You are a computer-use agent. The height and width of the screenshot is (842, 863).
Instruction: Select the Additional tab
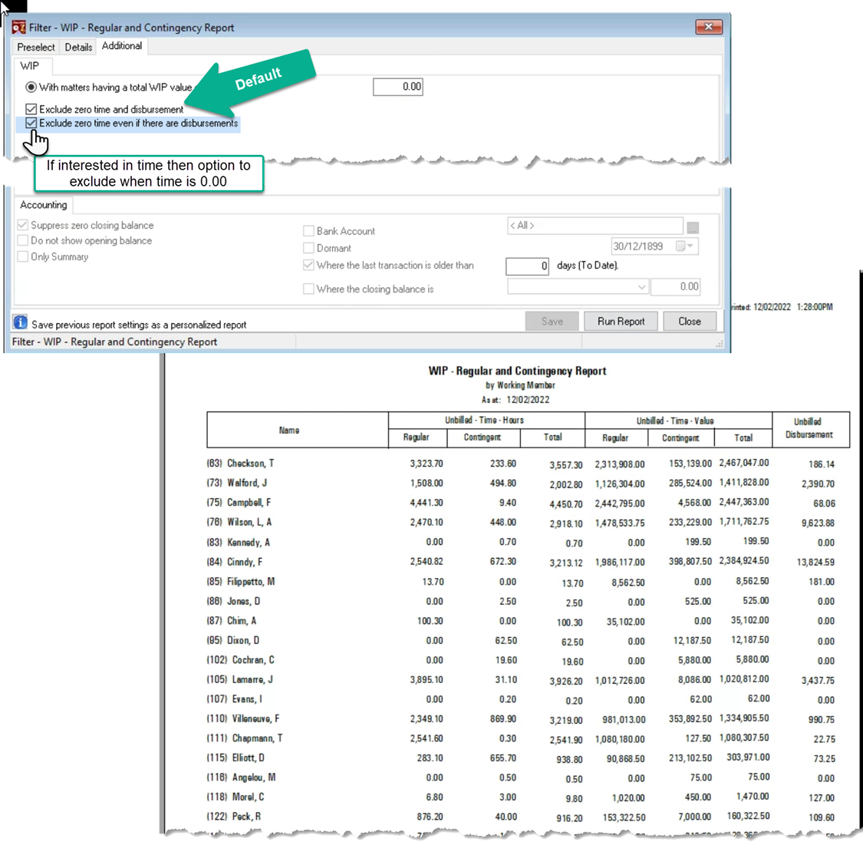[122, 46]
